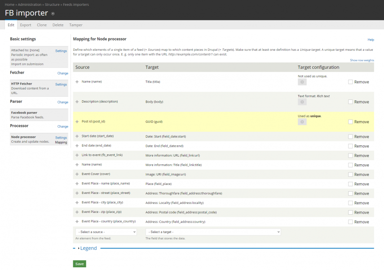Check Remove for Description mapping
Viewport: 384px width, 270px height.
pos(350,102)
